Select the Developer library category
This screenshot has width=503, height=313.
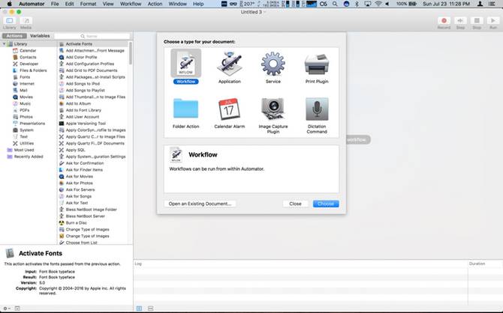pyautogui.click(x=29, y=64)
